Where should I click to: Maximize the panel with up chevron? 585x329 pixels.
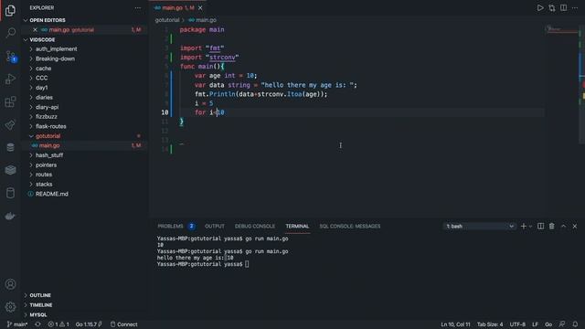click(563, 226)
